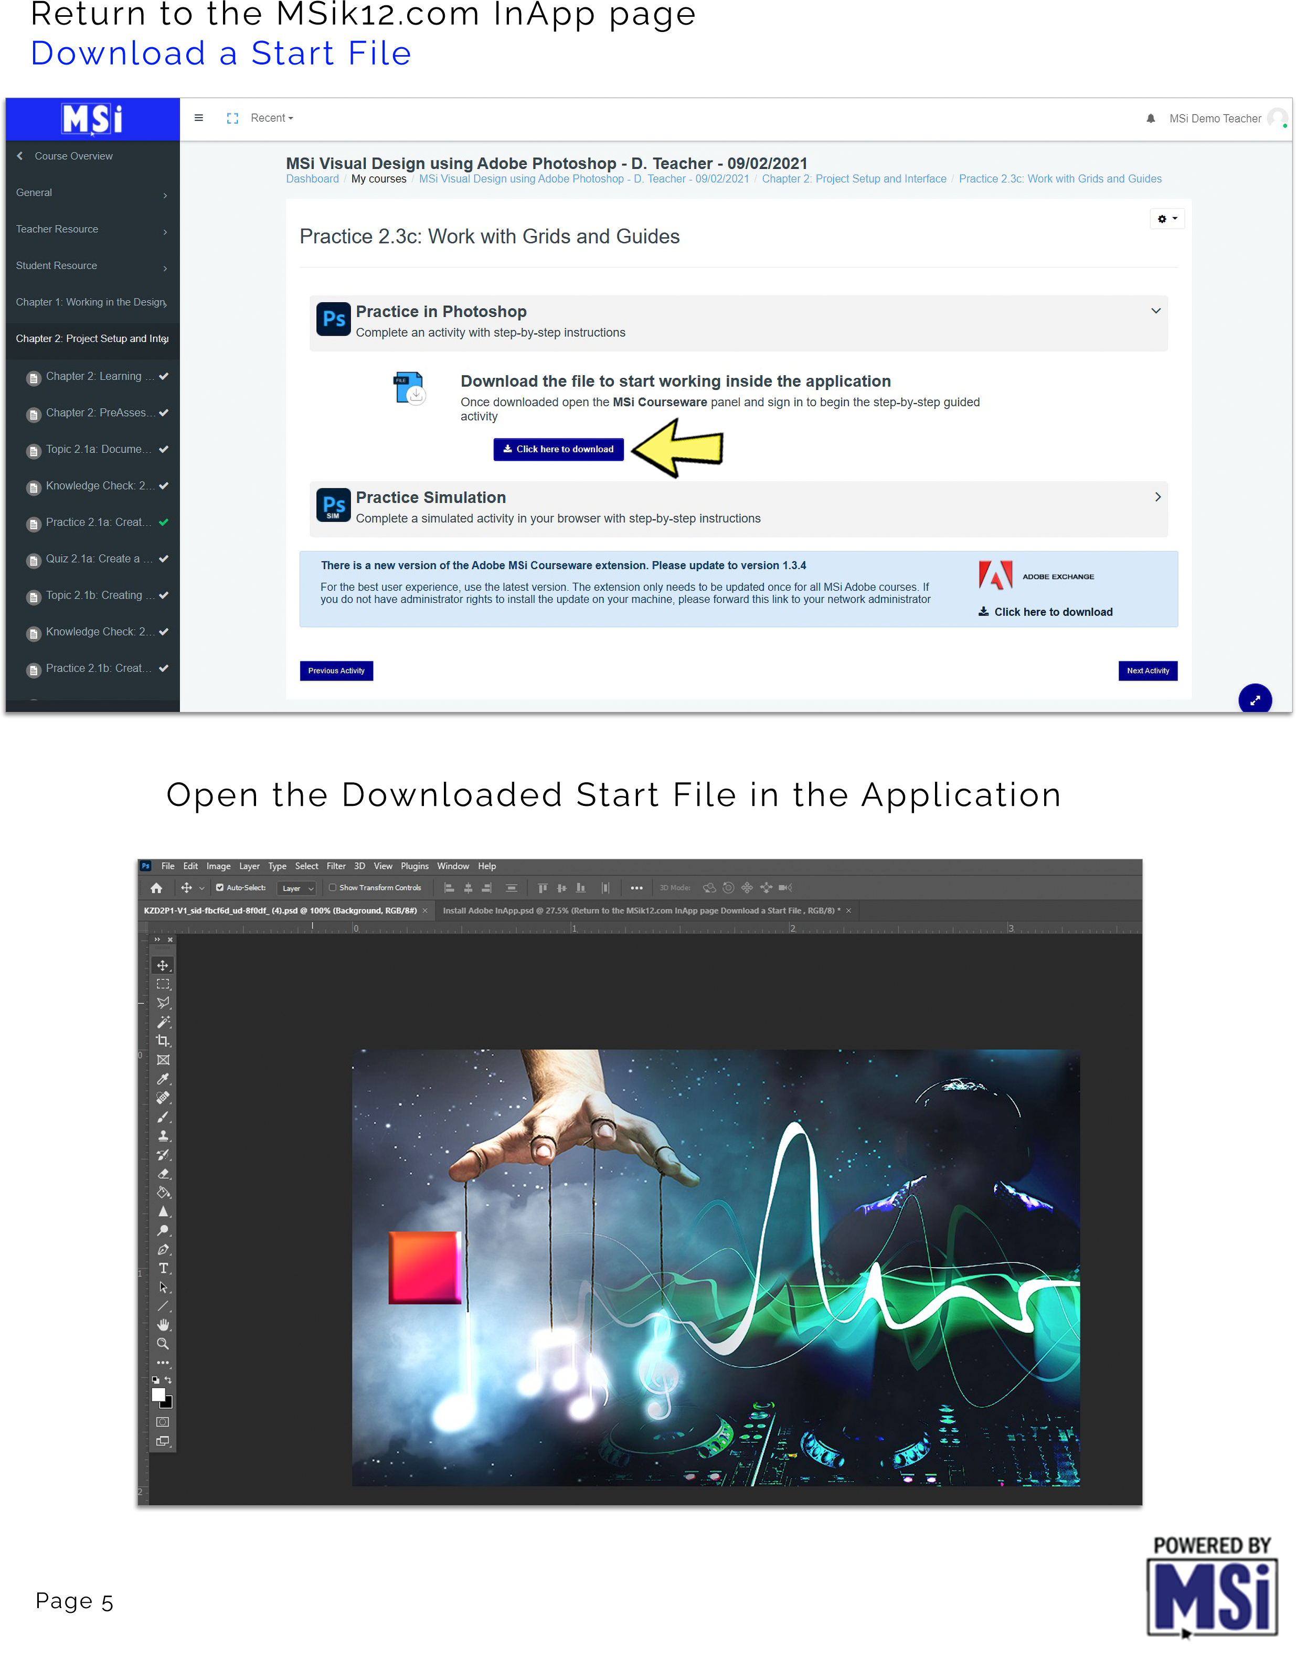Viewport: 1296px width, 1659px height.
Task: Expand the Practice Simulation section
Action: pos(1157,497)
